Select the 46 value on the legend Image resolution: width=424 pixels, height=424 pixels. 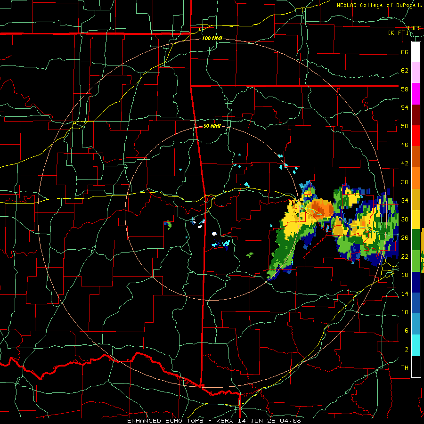pos(405,145)
